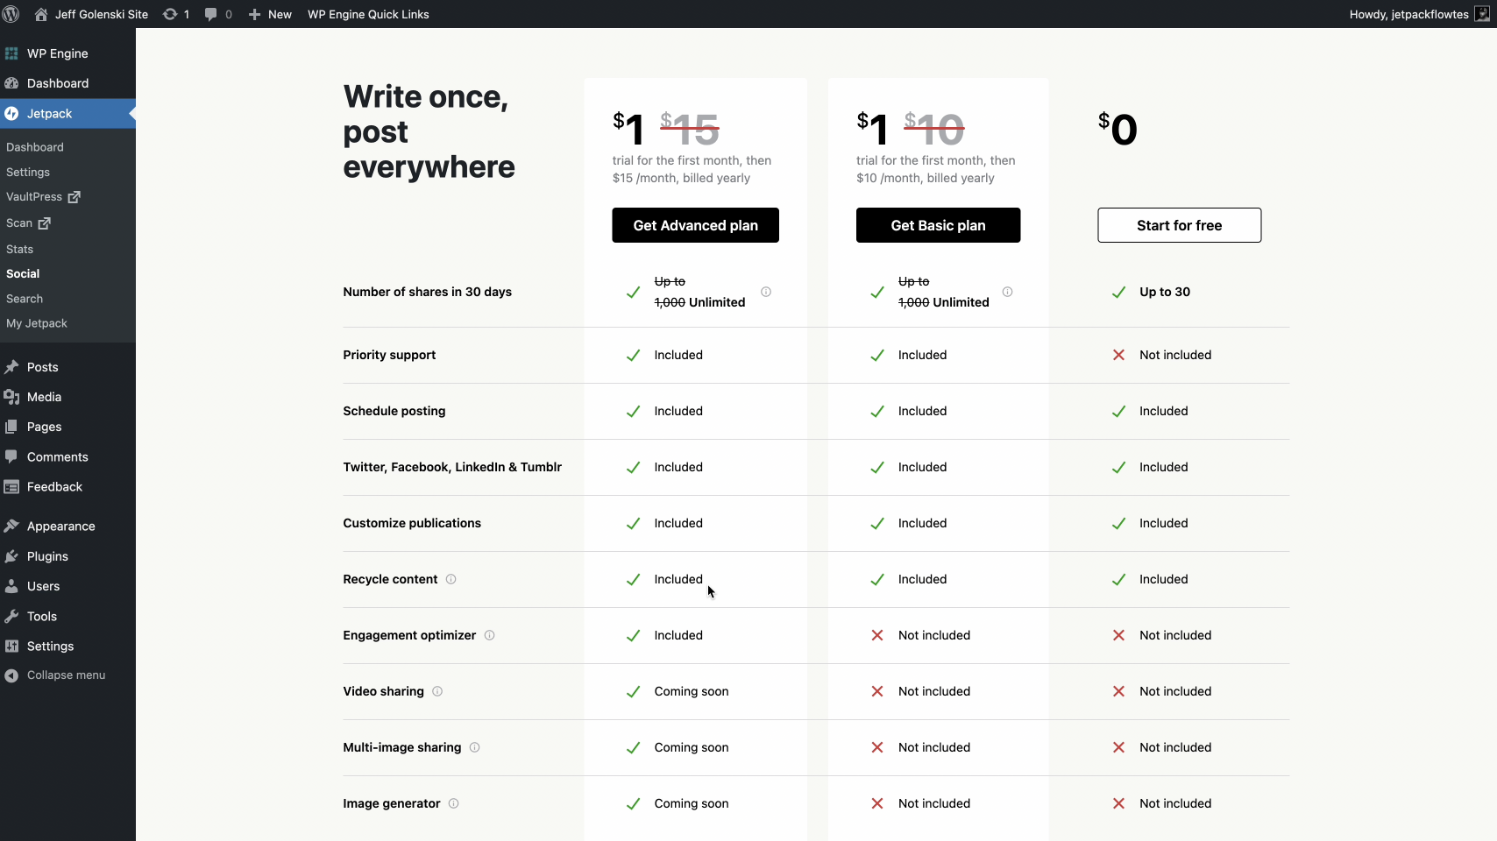Click the Media icon in sidebar
The image size is (1497, 841).
pyautogui.click(x=11, y=397)
